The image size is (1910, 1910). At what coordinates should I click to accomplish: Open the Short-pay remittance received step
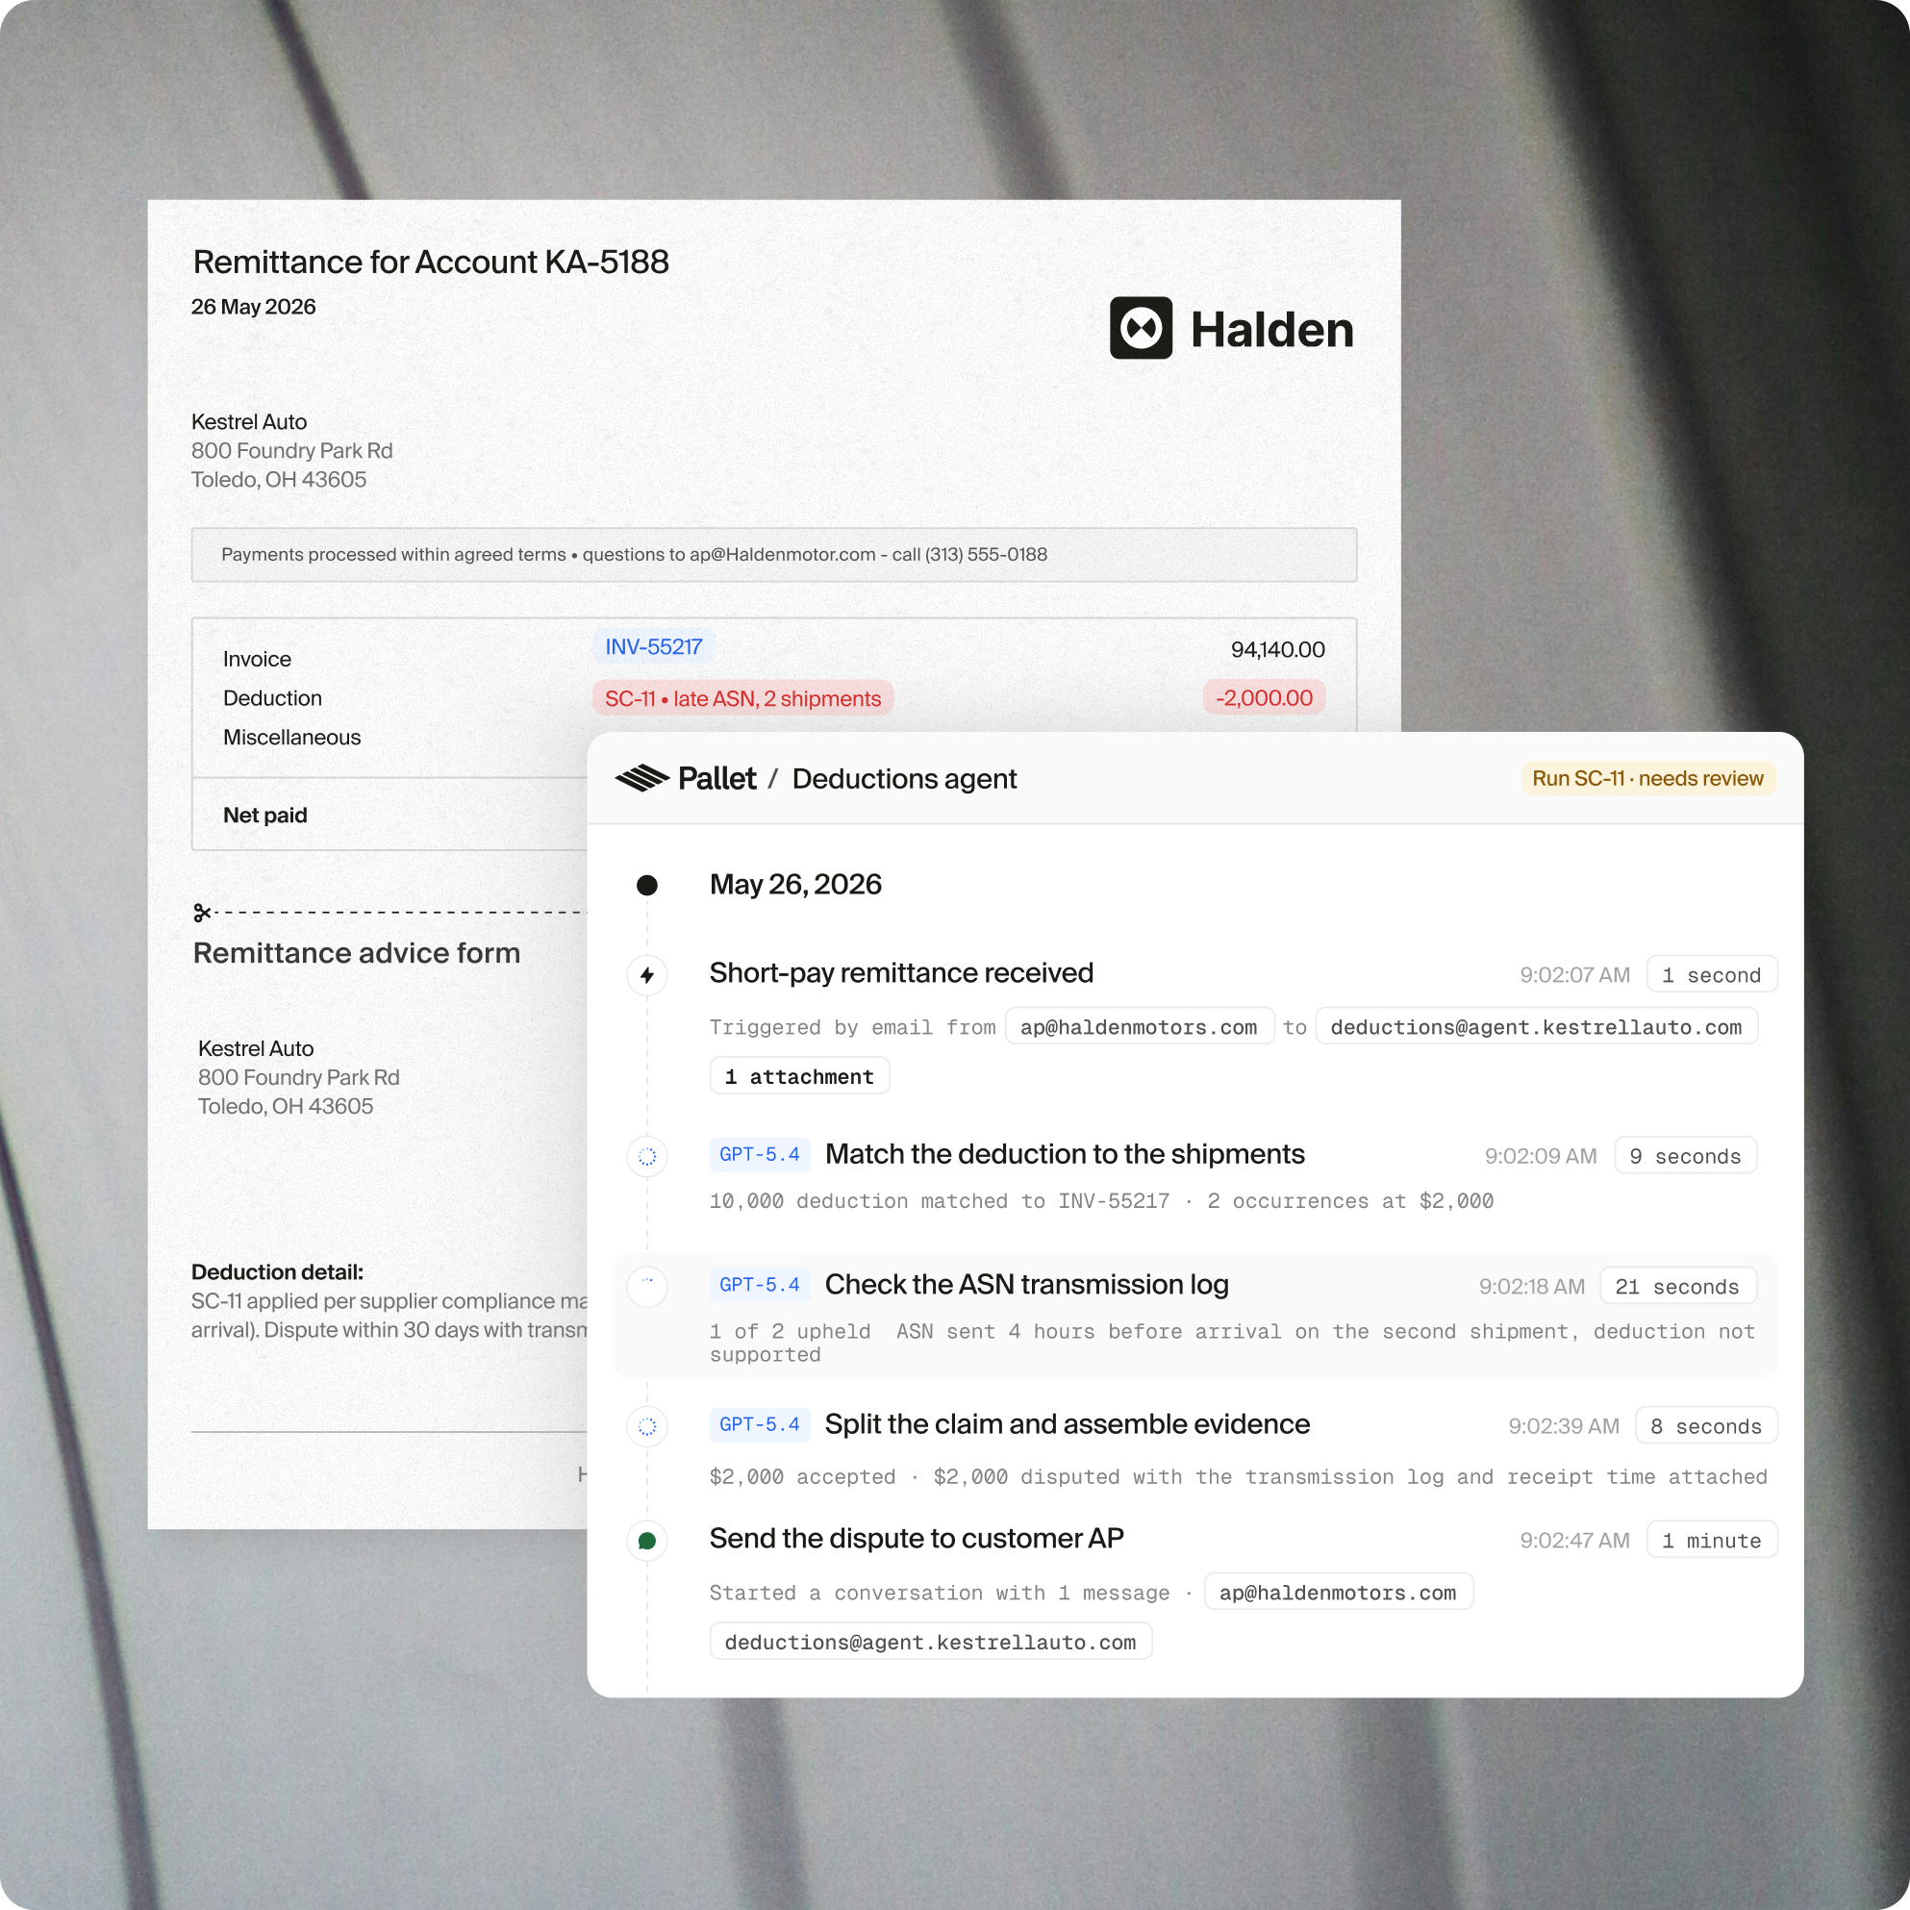click(900, 973)
